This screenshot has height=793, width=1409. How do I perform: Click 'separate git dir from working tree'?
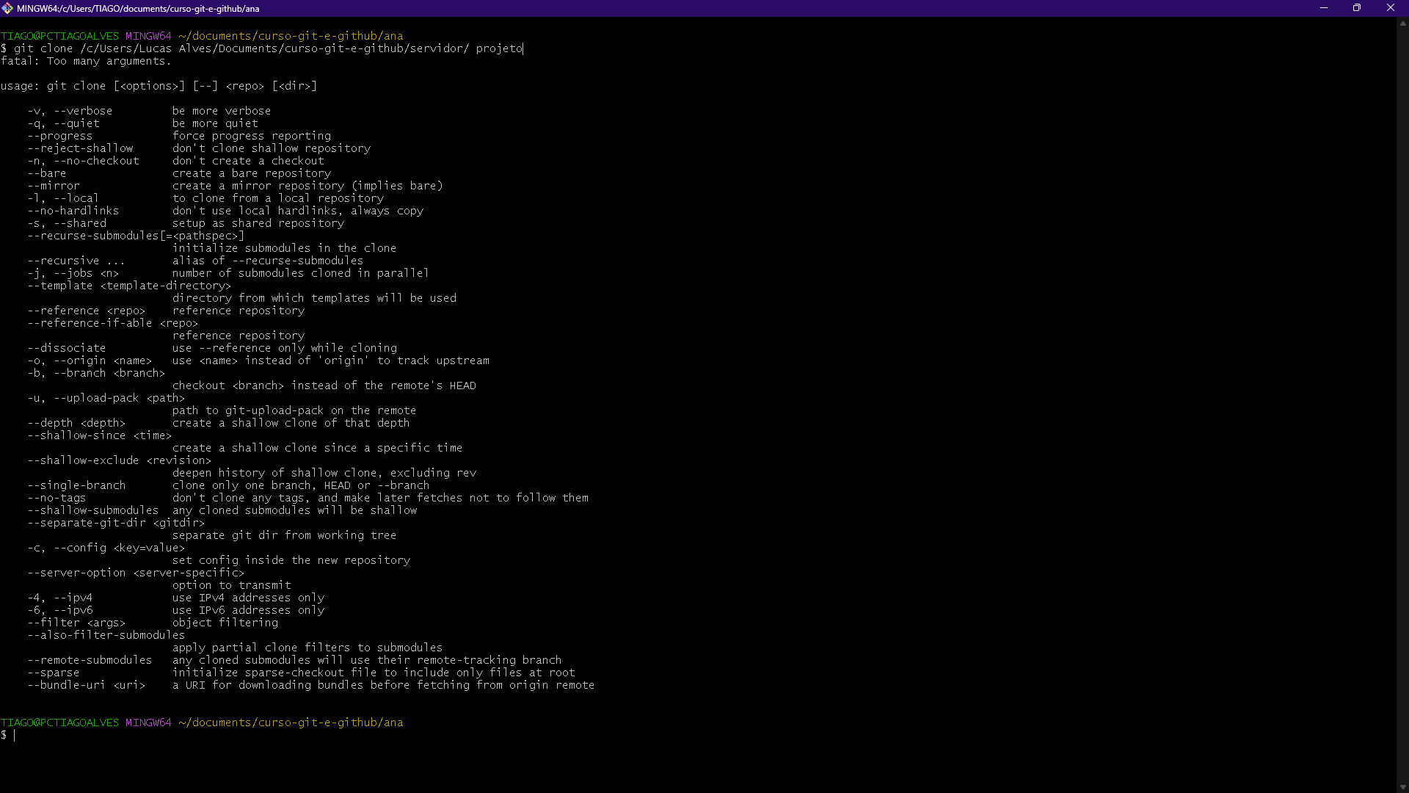285,535
